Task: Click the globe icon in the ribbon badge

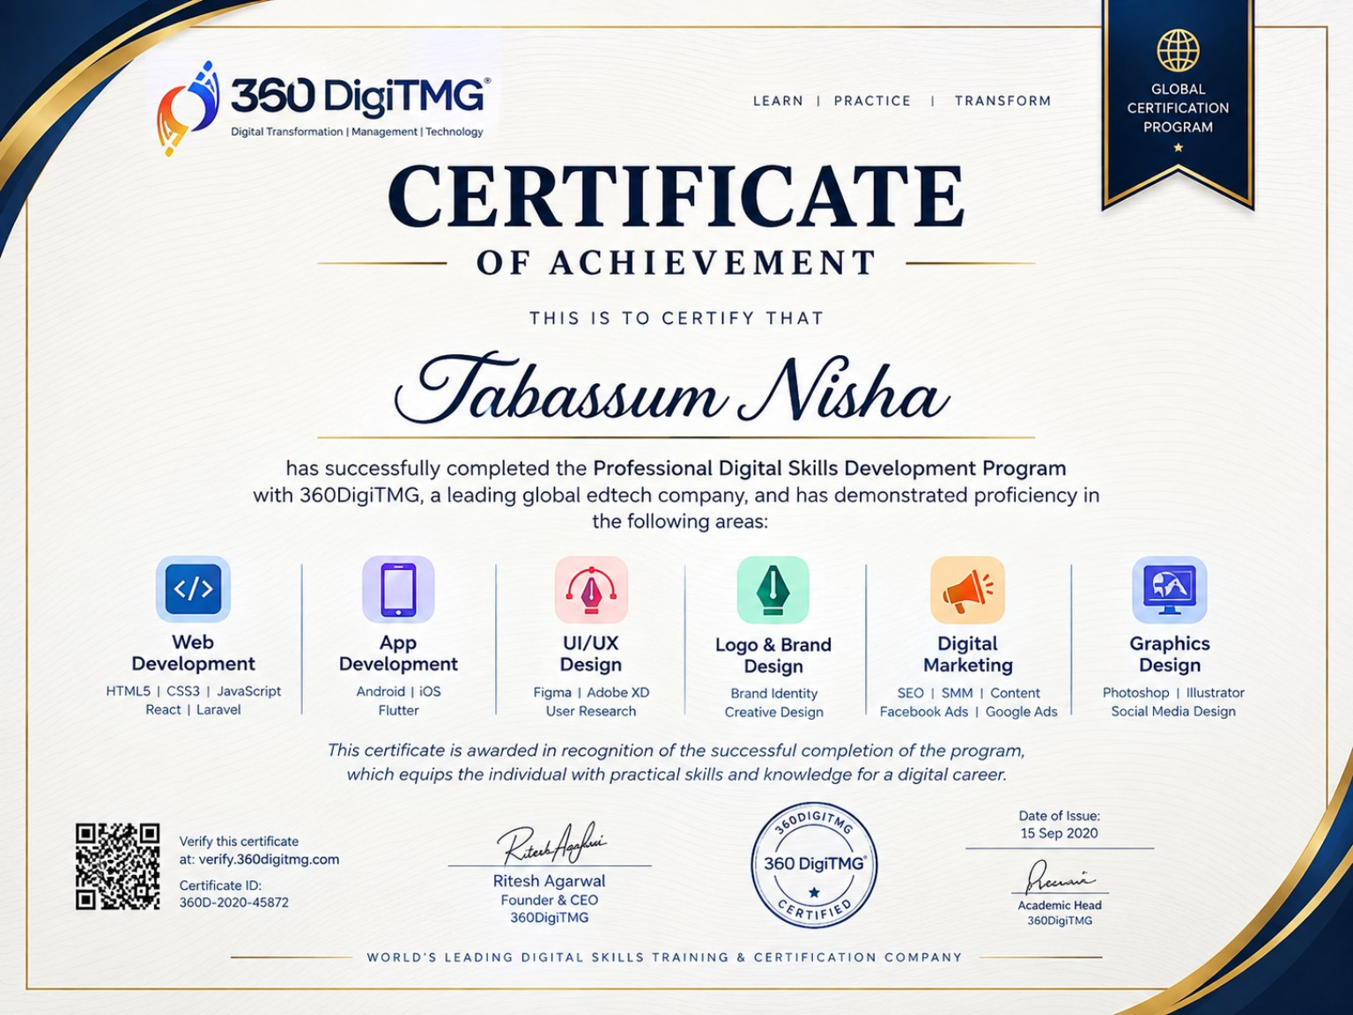Action: point(1178,50)
